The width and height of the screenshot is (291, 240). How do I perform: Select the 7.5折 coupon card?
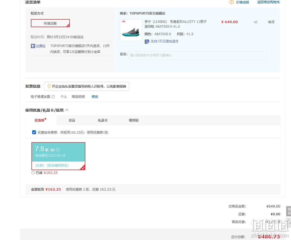click(x=58, y=156)
